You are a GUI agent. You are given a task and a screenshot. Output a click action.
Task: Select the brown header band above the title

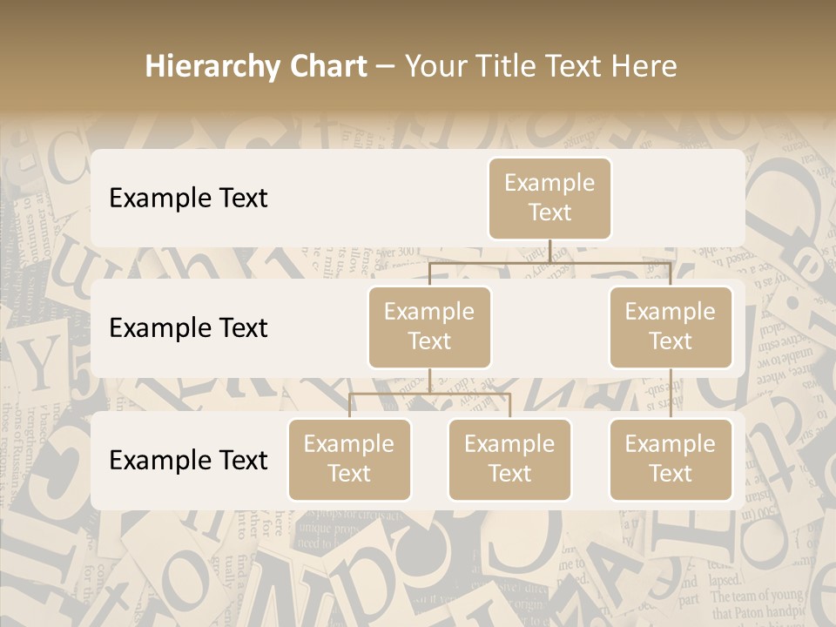click(x=418, y=22)
